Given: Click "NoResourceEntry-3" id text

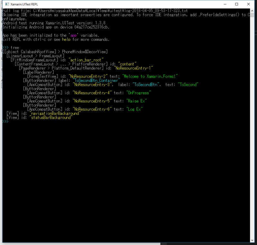Looking at the screenshot, I should [92, 85].
